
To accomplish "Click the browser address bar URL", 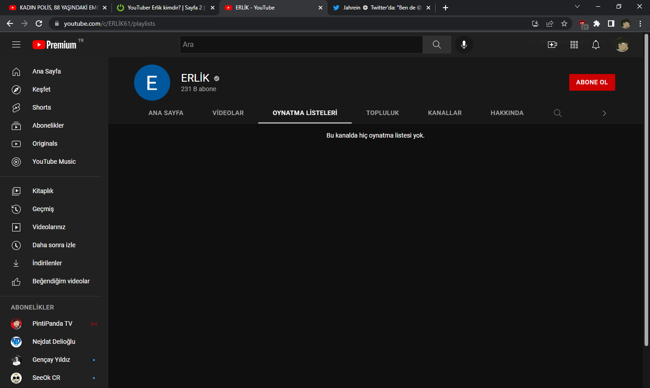I will point(110,23).
